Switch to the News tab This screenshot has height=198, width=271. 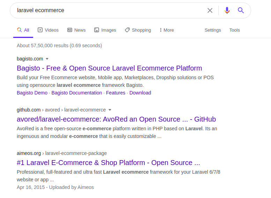pyautogui.click(x=76, y=30)
